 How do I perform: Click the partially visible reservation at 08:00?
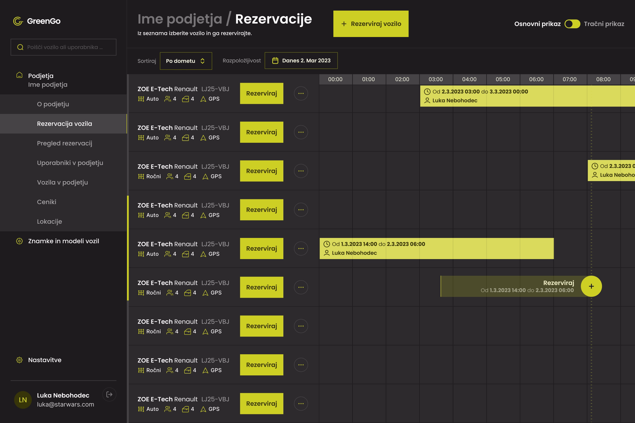611,171
